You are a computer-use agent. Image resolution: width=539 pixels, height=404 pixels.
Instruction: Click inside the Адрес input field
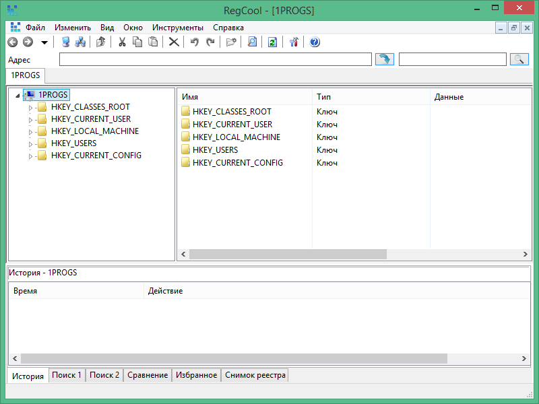(x=215, y=60)
